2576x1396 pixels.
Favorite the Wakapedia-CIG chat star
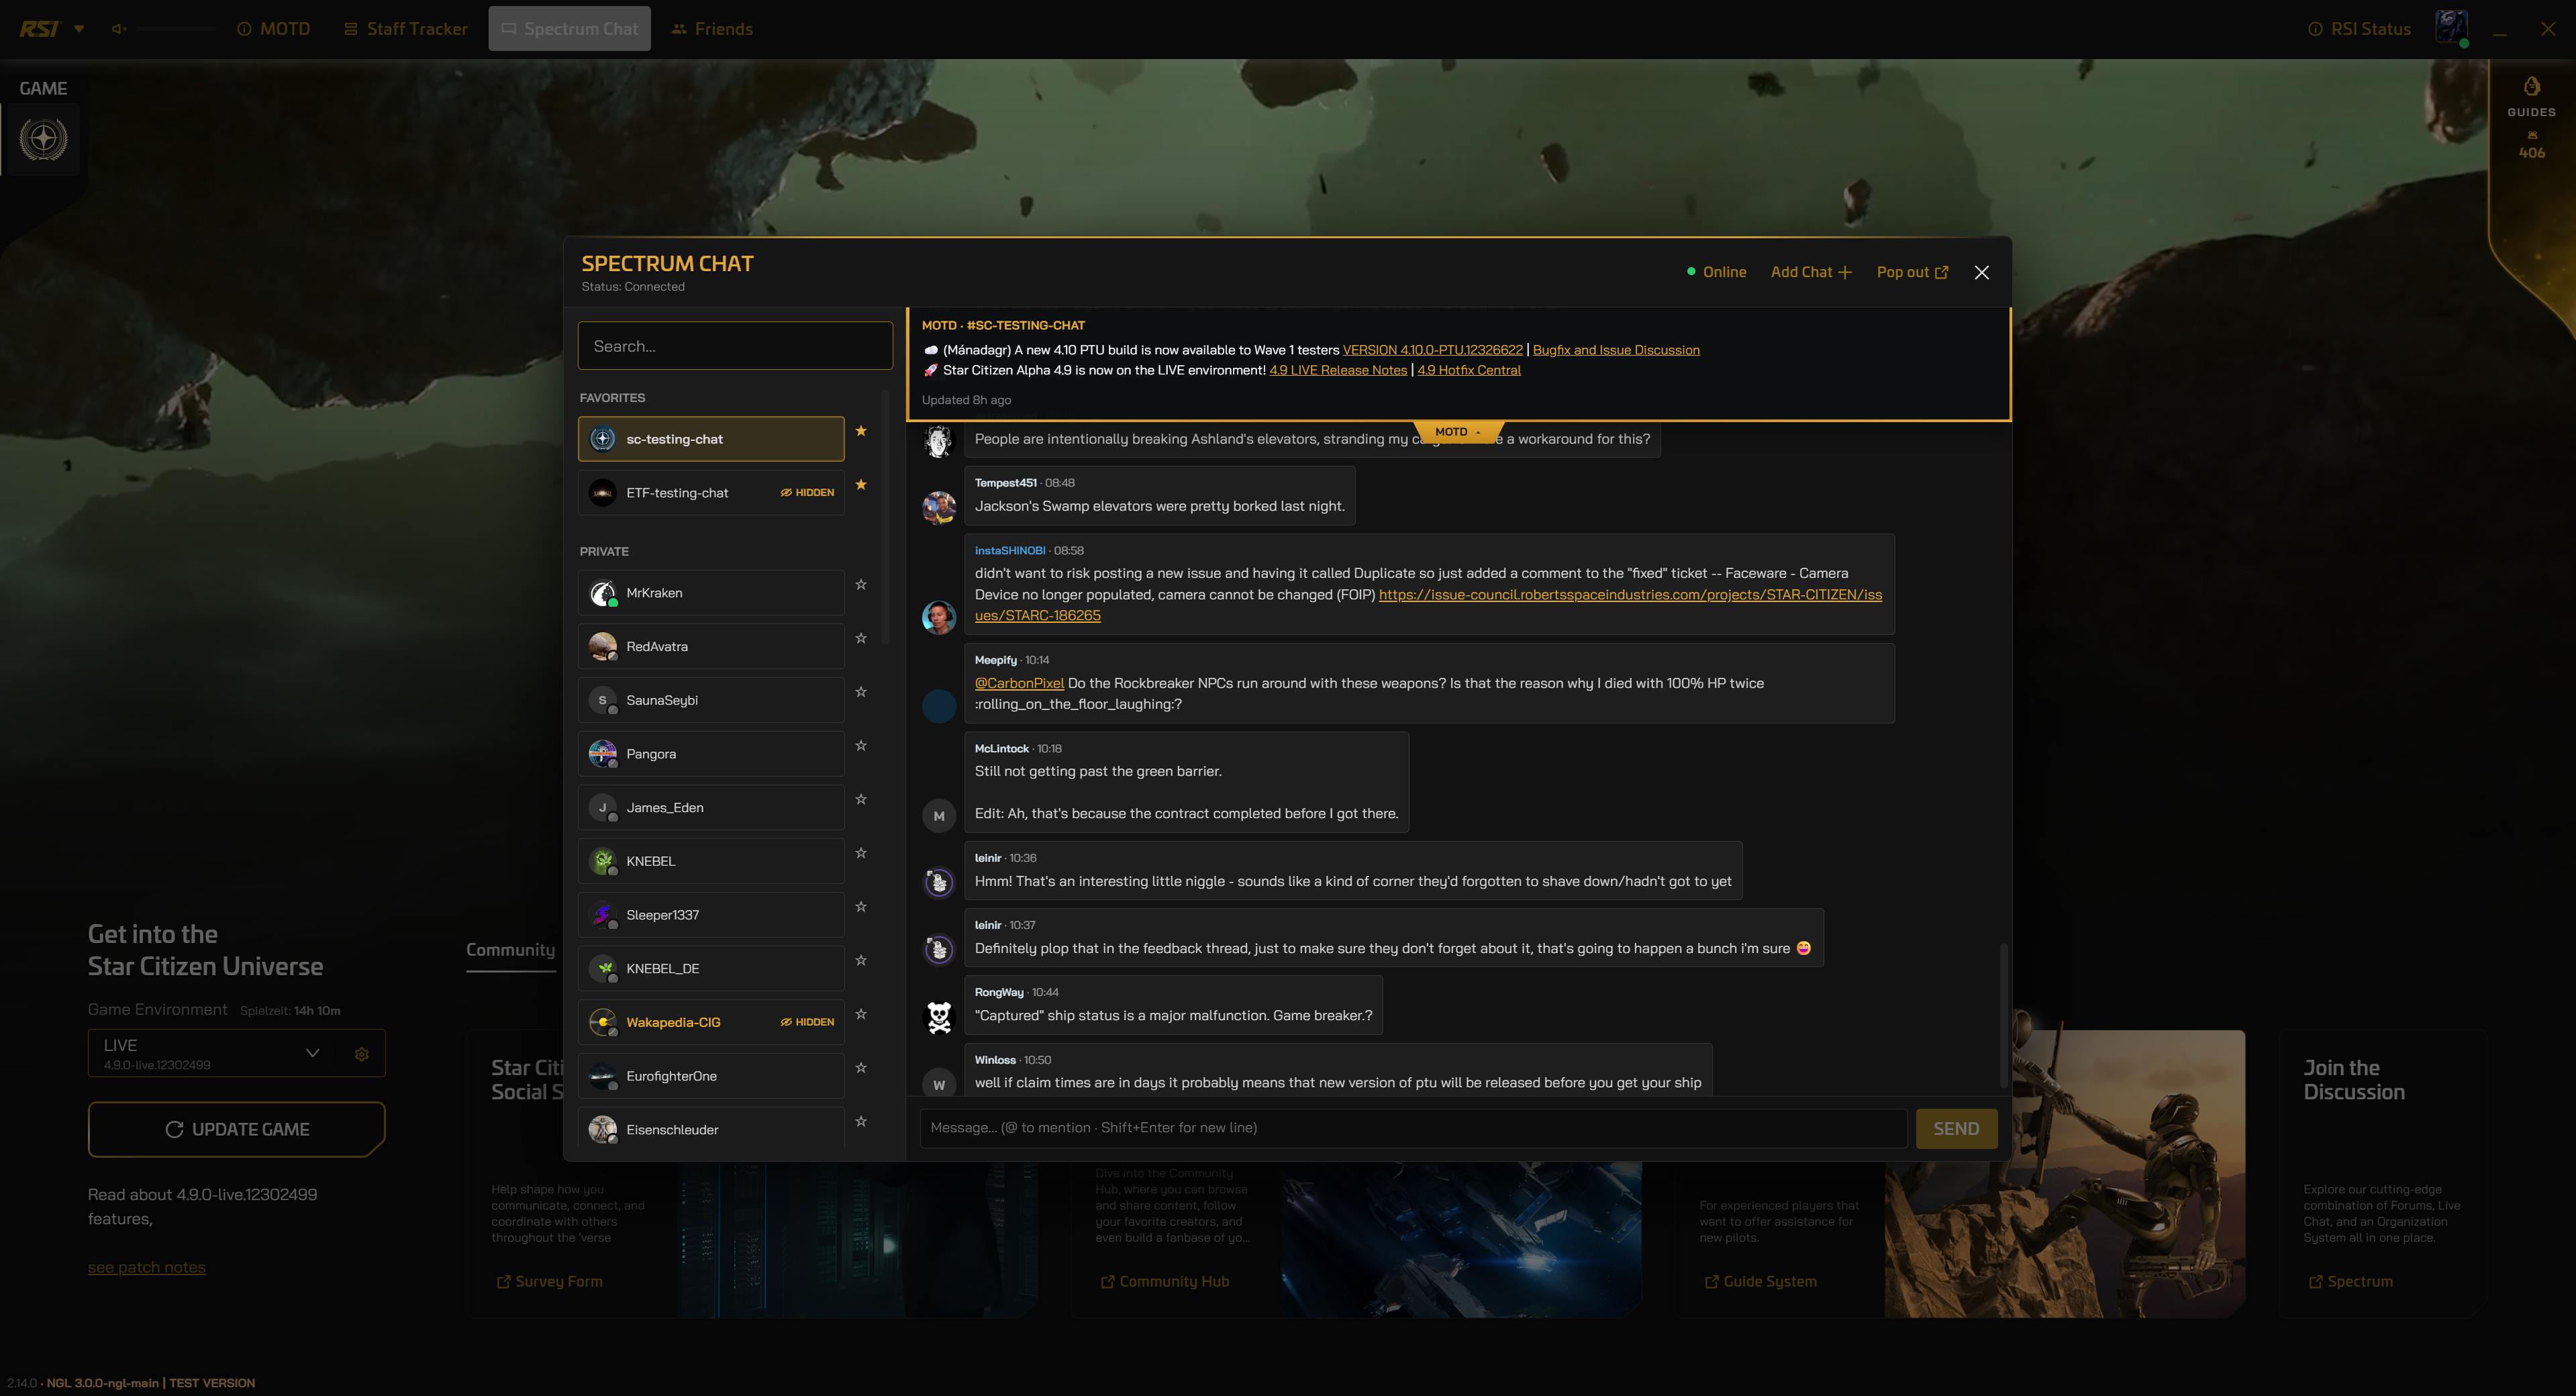pyautogui.click(x=861, y=1014)
